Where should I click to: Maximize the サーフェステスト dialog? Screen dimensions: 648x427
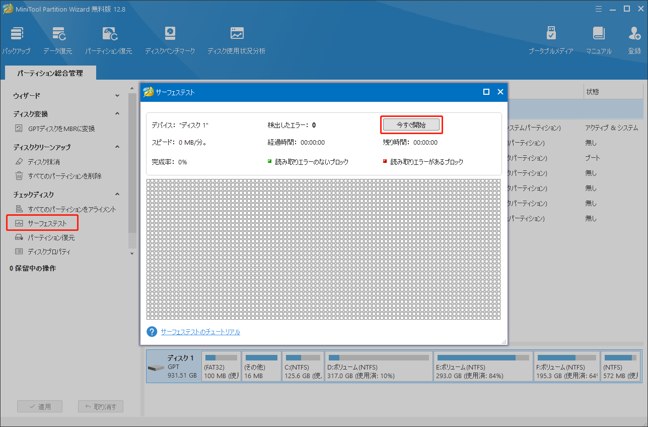(x=486, y=92)
